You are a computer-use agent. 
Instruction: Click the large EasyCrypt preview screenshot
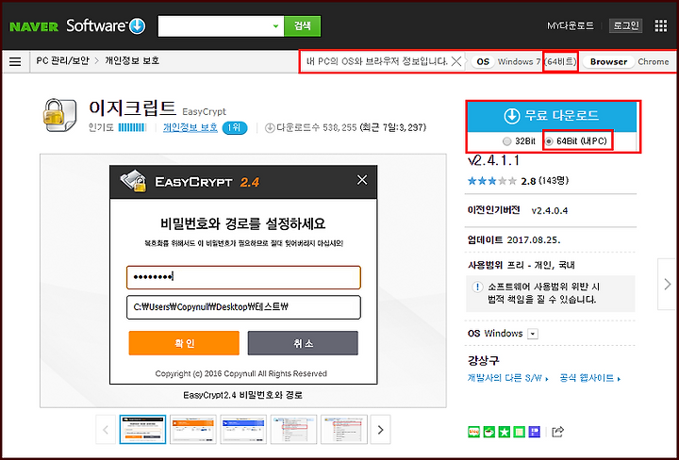point(243,274)
